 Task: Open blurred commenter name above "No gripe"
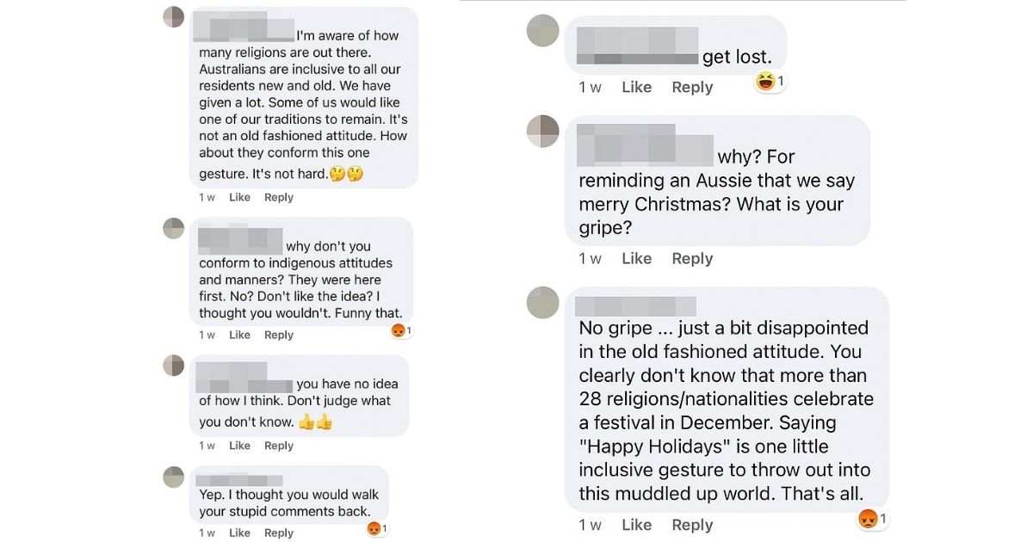pyautogui.click(x=635, y=305)
